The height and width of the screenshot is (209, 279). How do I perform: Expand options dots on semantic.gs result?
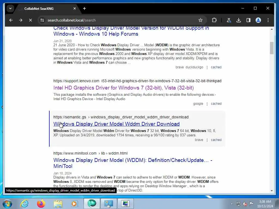pyautogui.click(x=207, y=140)
